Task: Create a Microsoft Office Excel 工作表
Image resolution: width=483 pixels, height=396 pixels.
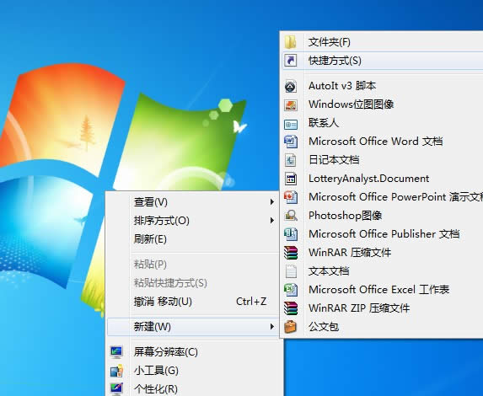Action: (x=383, y=290)
